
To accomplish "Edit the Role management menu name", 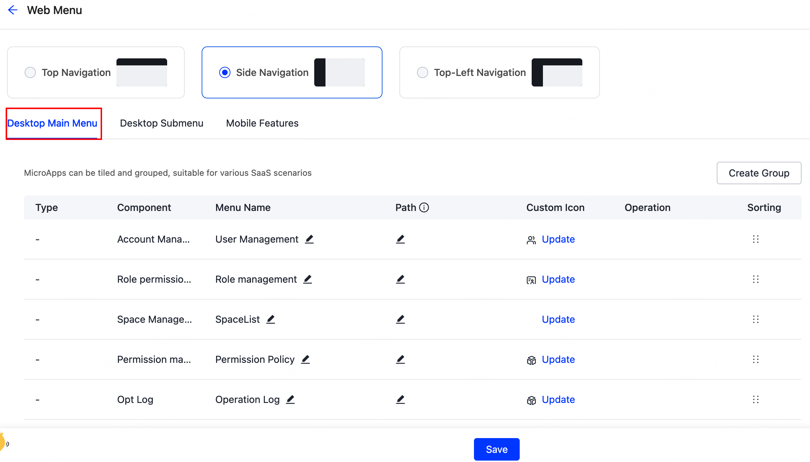I will (x=308, y=280).
